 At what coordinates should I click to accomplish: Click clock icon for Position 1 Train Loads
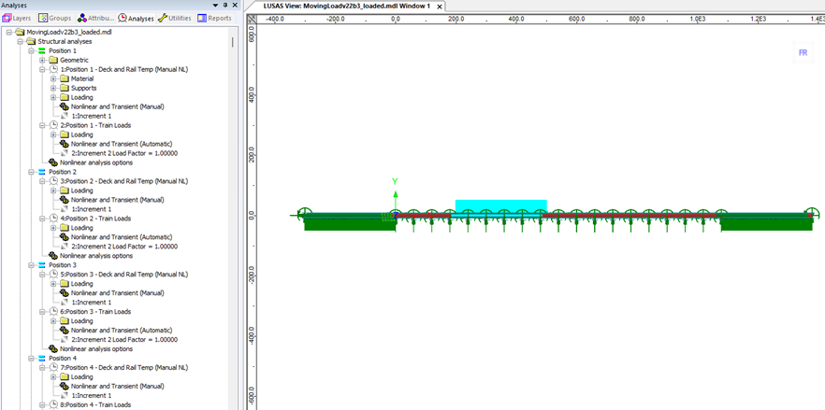tap(53, 125)
